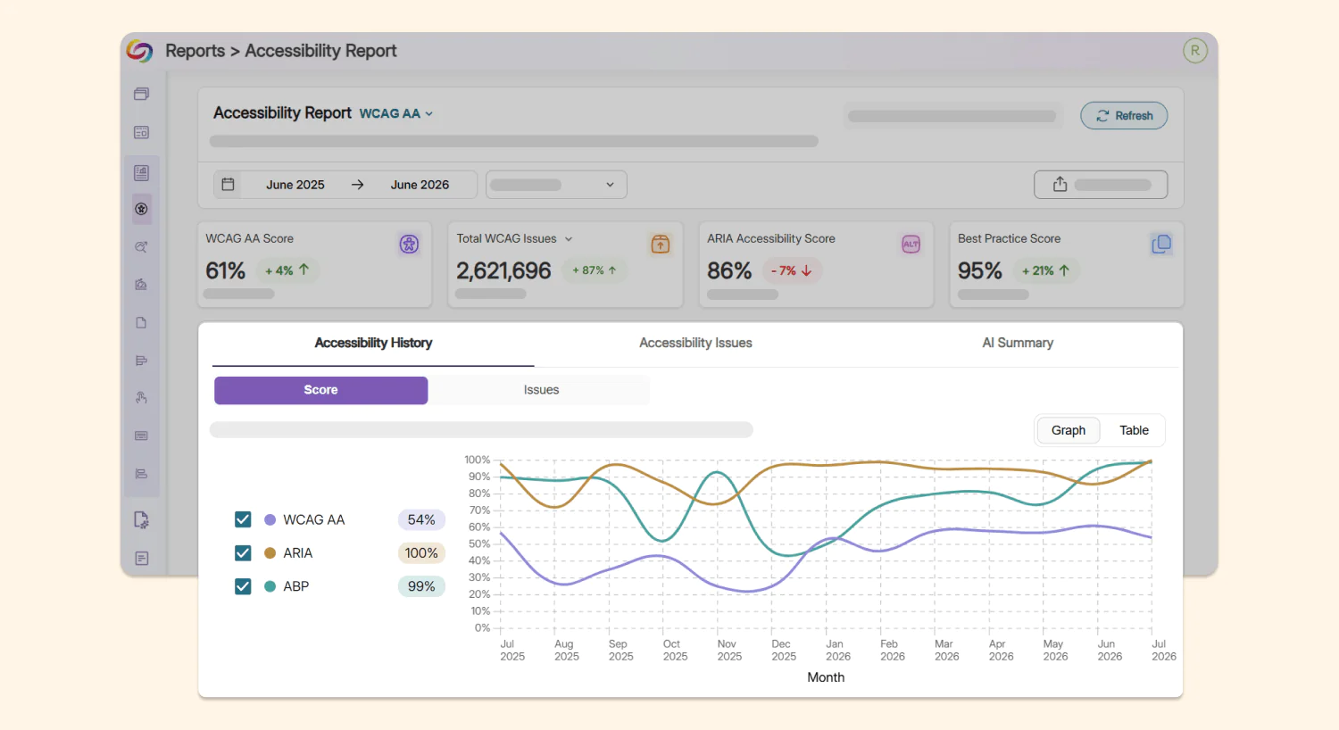Click the WCAG AA Score accessibility icon
The height and width of the screenshot is (730, 1339).
pyautogui.click(x=409, y=244)
